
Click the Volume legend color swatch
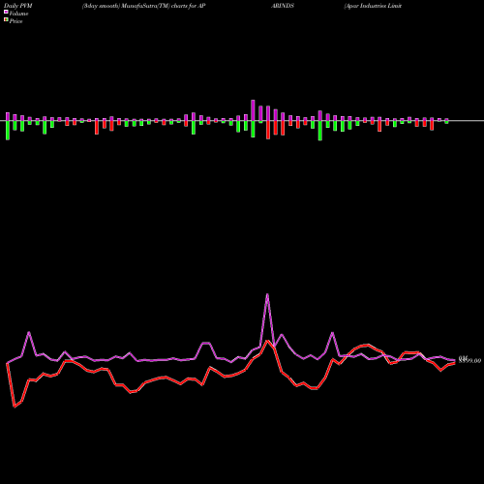tap(6, 12)
